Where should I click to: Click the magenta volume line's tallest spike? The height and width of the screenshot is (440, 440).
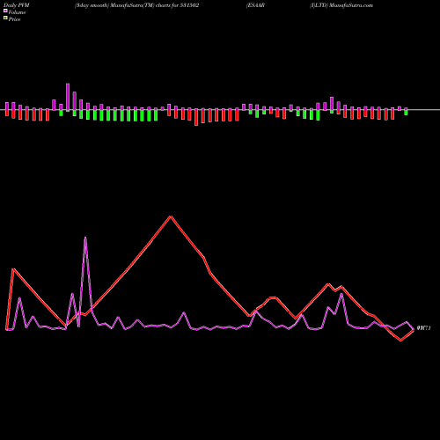click(x=85, y=238)
